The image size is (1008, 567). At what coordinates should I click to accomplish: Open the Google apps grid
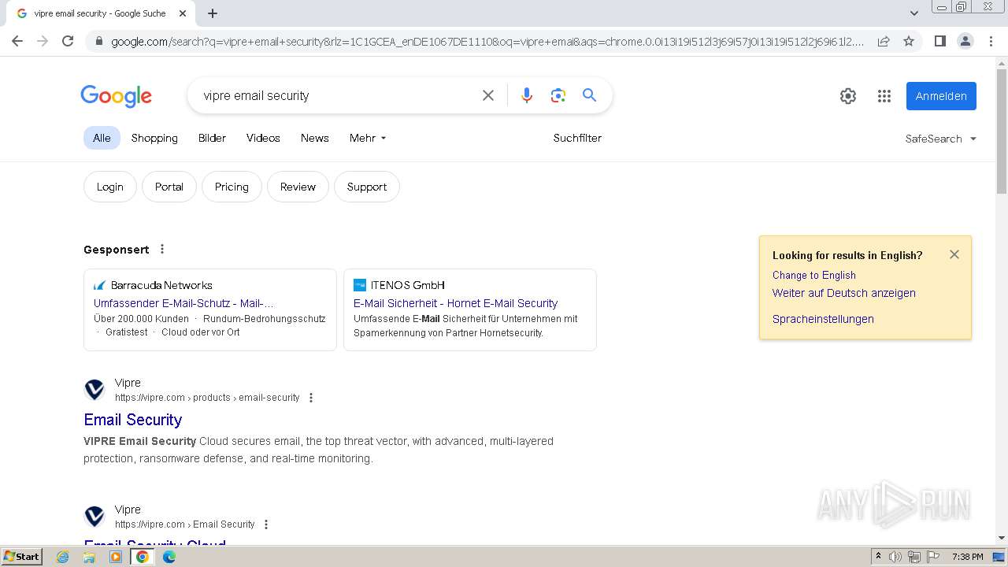tap(884, 96)
